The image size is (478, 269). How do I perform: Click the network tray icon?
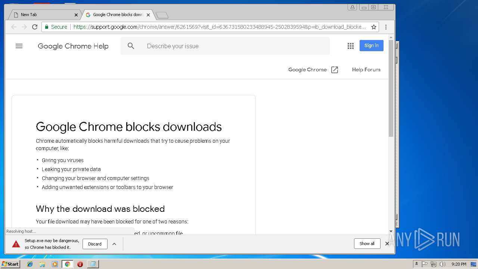point(434,264)
